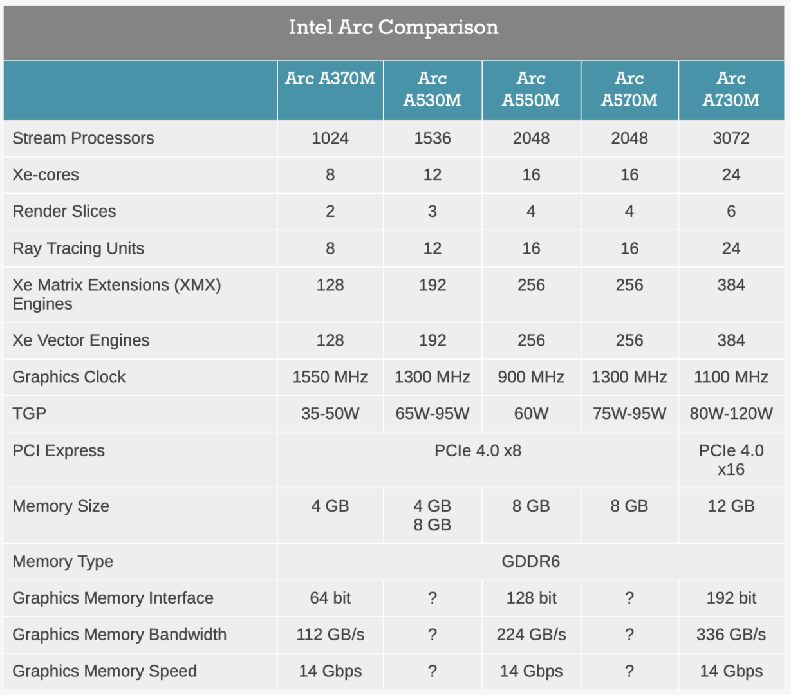Select the "Arc A730M" column header
Viewport: 791px width, 695px height.
[x=731, y=89]
